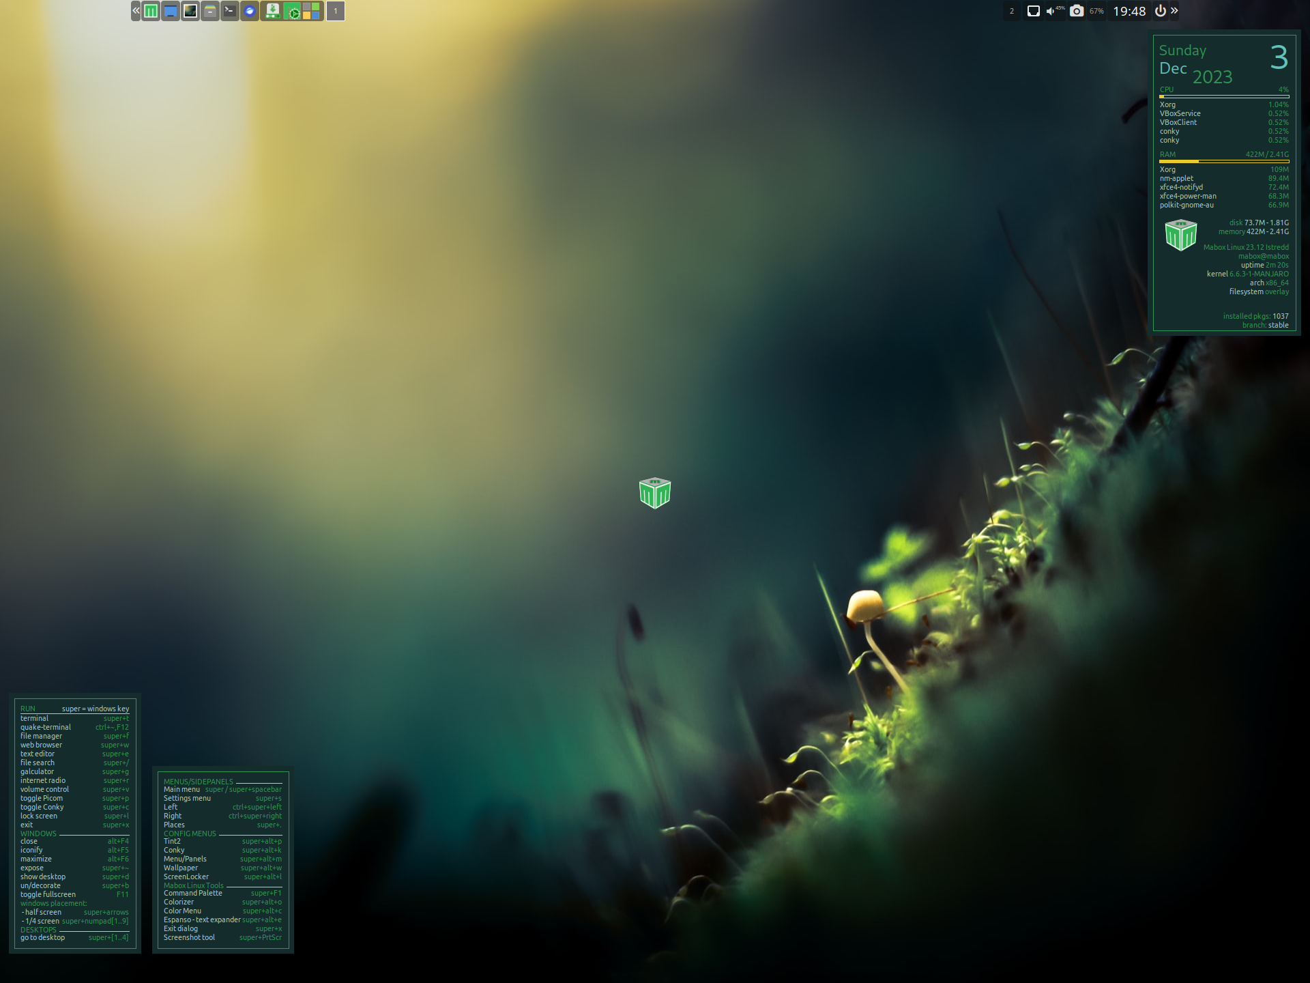
Task: Open the right sidepanel double-chevron
Action: (1174, 11)
